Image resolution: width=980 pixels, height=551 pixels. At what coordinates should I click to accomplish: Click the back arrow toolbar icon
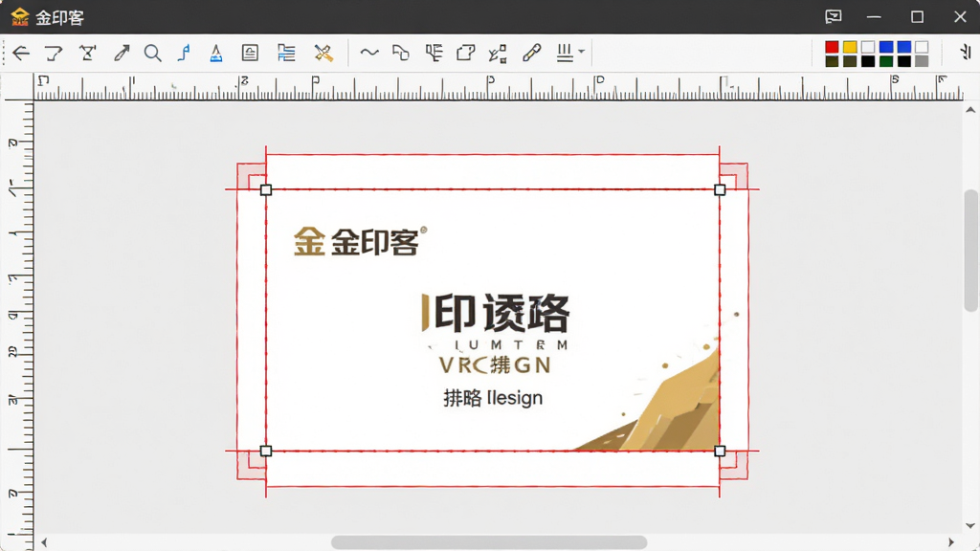click(21, 54)
